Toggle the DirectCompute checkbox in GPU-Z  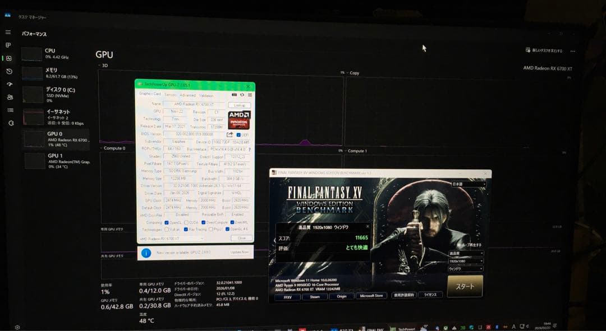[x=203, y=222]
